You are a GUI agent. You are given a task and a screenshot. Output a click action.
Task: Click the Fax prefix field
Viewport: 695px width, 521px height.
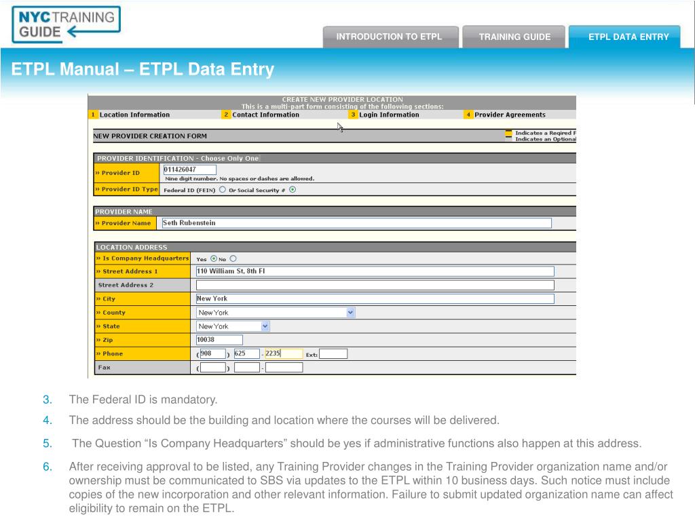(x=247, y=368)
